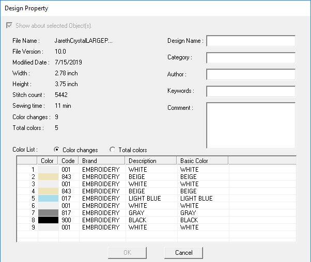Select the light blue swatch in row 5
Screen dimensions: 311x262
48,199
